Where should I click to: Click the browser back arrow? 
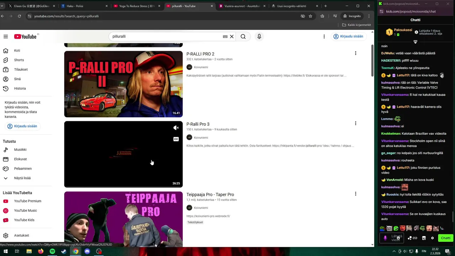click(x=2, y=16)
